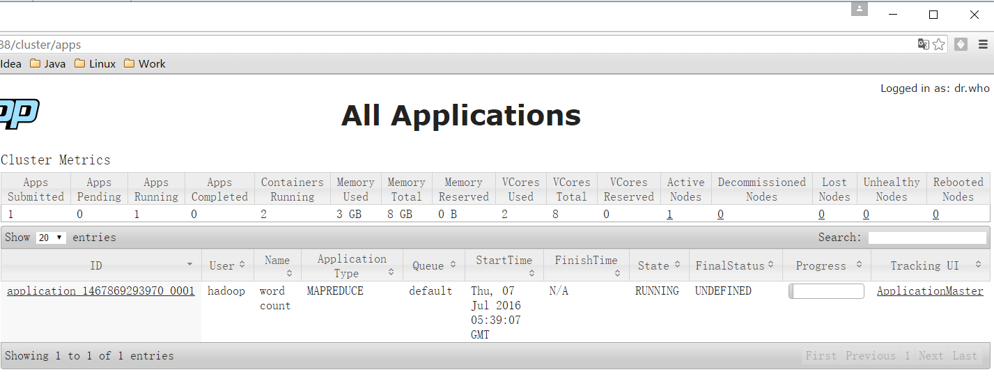Viewport: 994px width, 379px height.
Task: Go to Last page of entries
Action: click(x=965, y=356)
